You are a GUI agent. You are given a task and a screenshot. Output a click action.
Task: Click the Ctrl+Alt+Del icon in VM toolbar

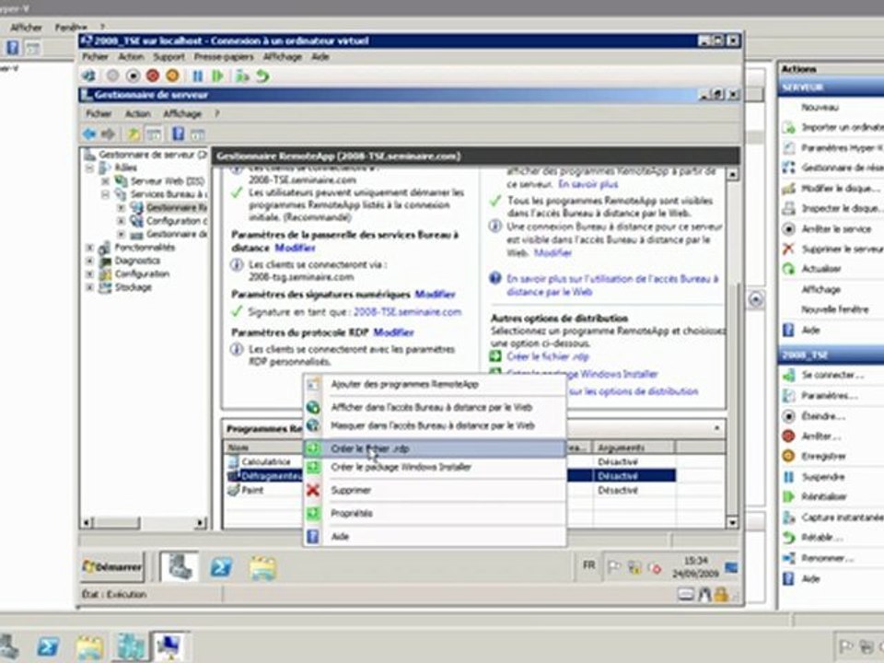click(88, 76)
